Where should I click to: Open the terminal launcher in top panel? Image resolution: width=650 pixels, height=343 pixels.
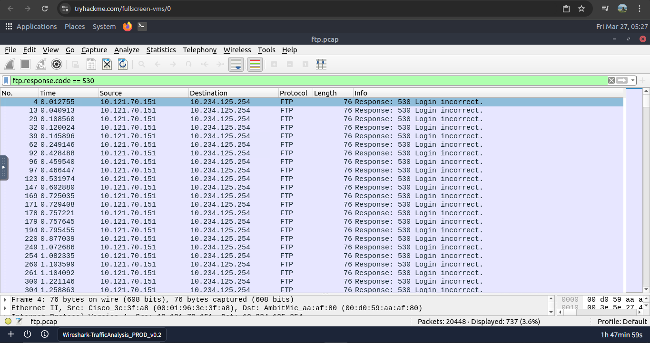[142, 27]
